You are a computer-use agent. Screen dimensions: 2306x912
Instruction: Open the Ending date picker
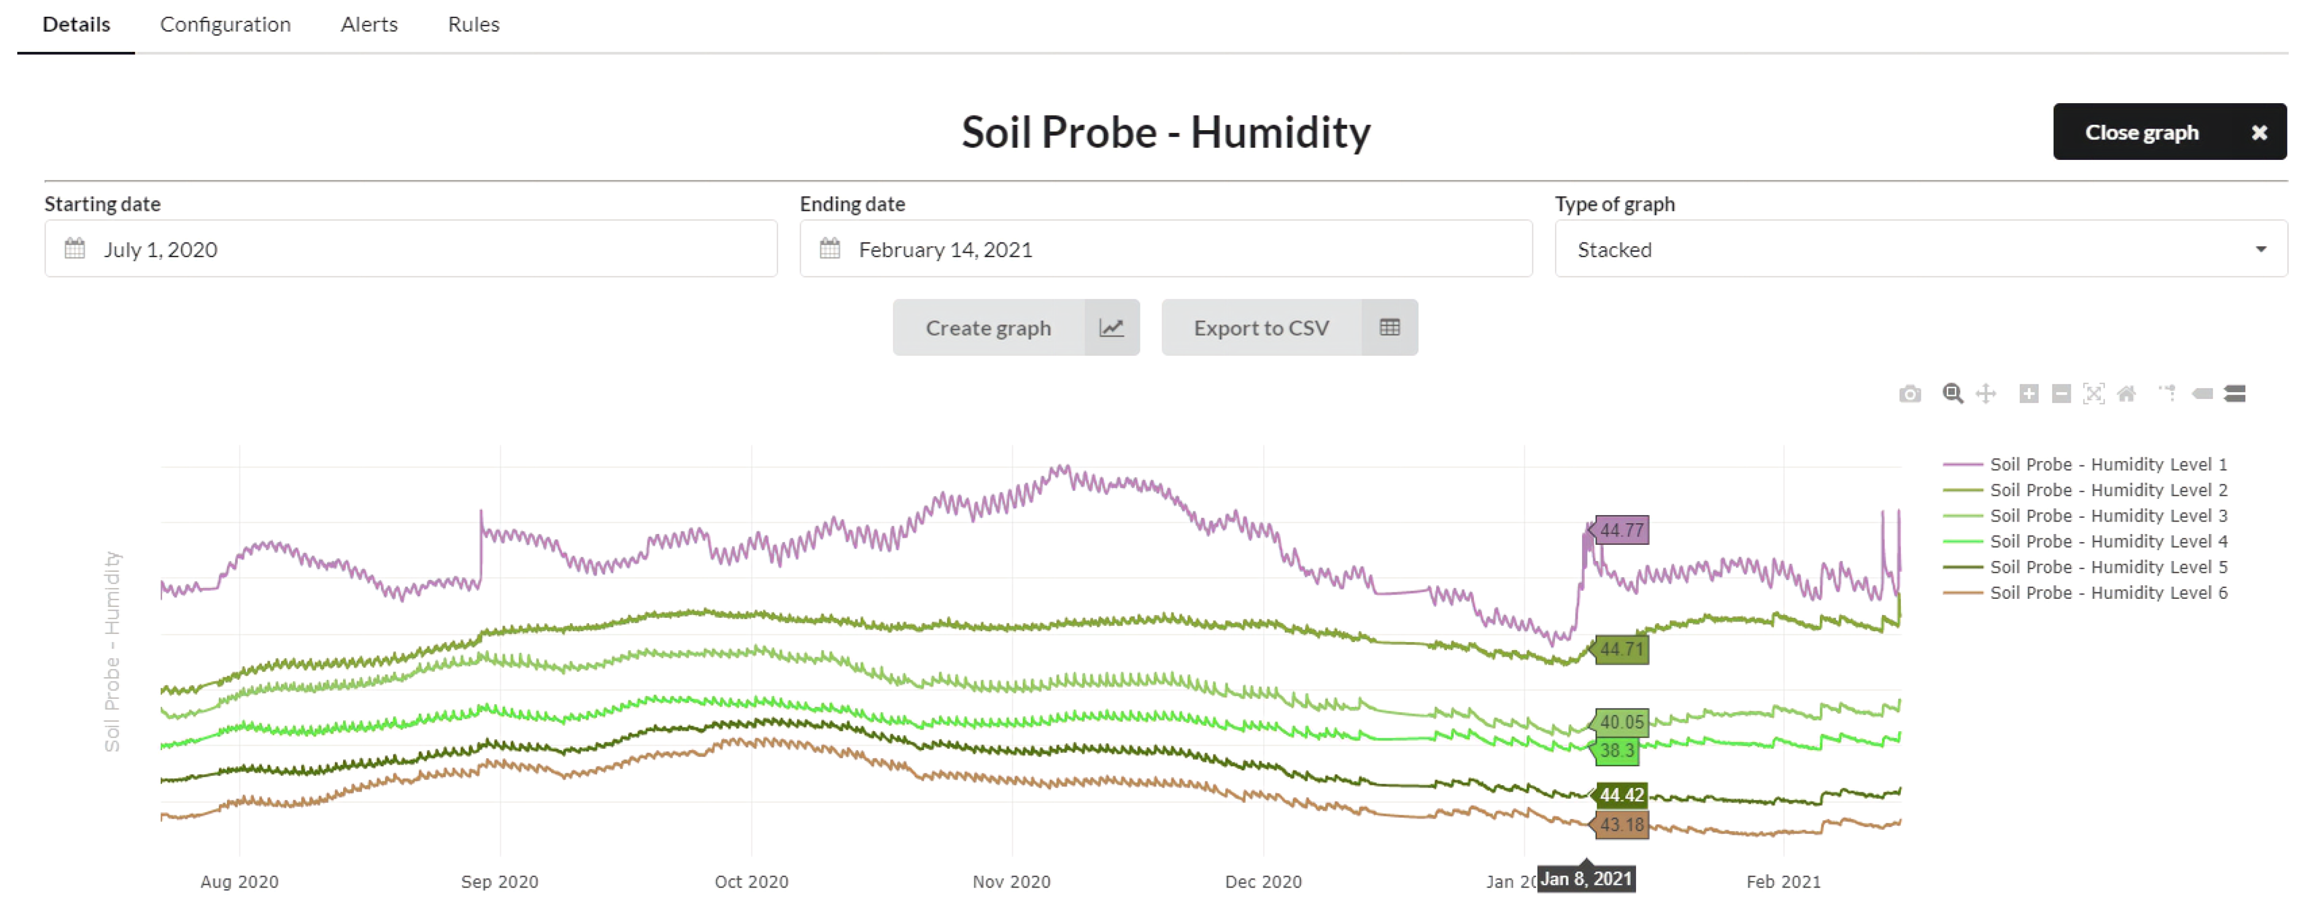click(1165, 249)
